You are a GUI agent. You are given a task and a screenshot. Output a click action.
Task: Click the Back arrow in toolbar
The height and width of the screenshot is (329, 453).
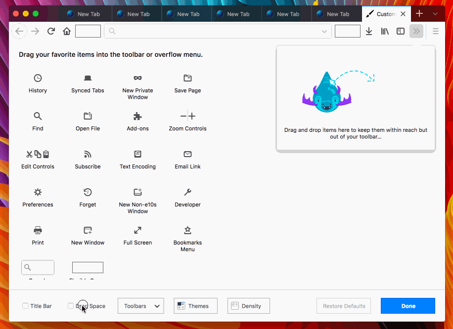[x=19, y=31]
